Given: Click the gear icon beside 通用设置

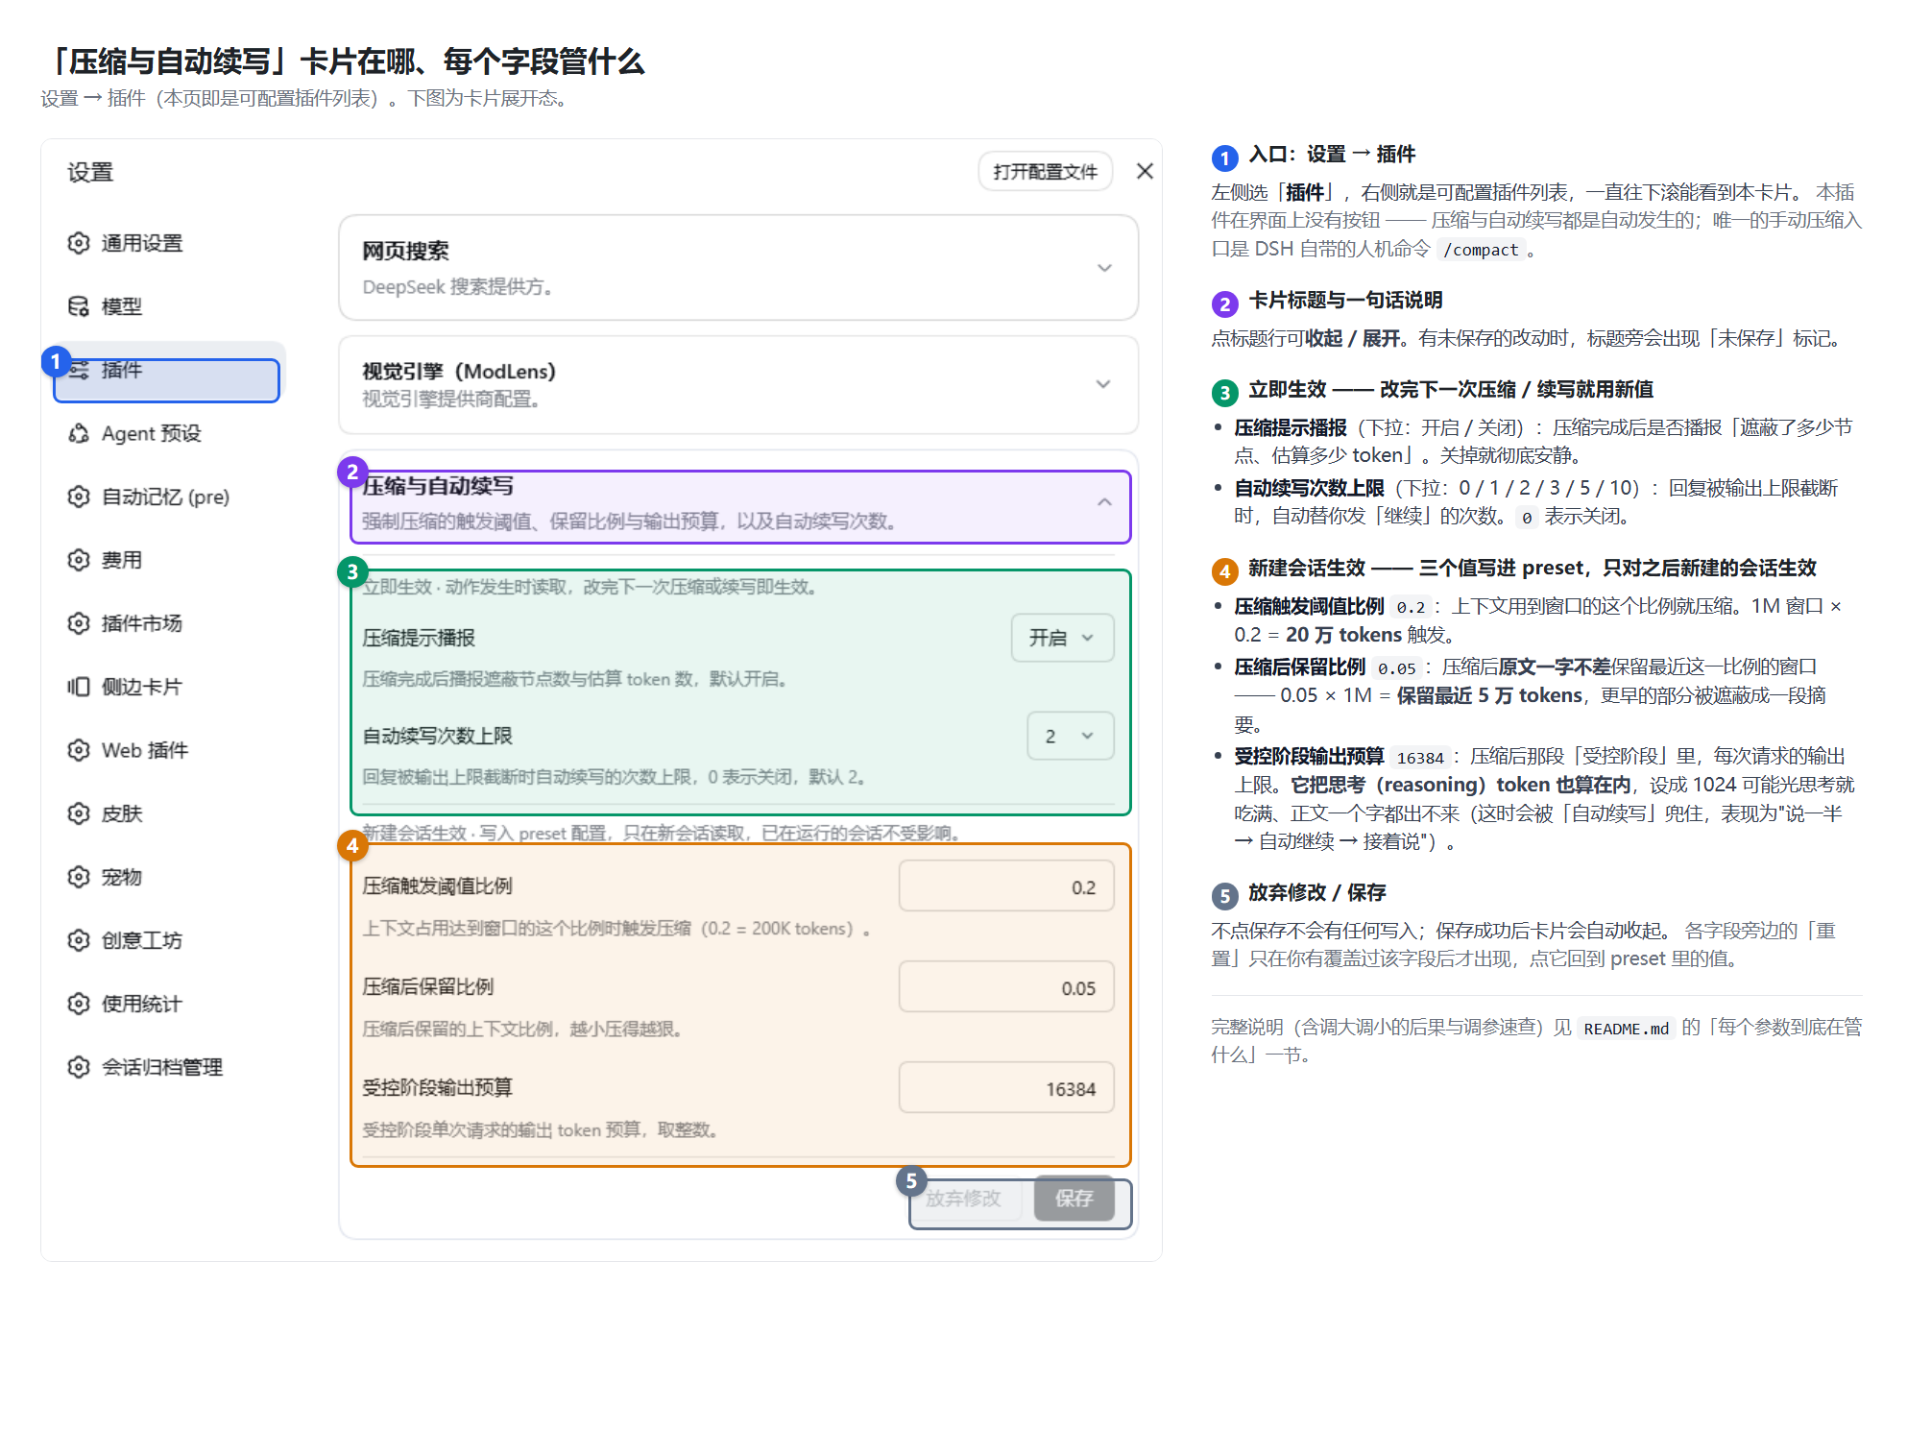Looking at the screenshot, I should (x=79, y=243).
